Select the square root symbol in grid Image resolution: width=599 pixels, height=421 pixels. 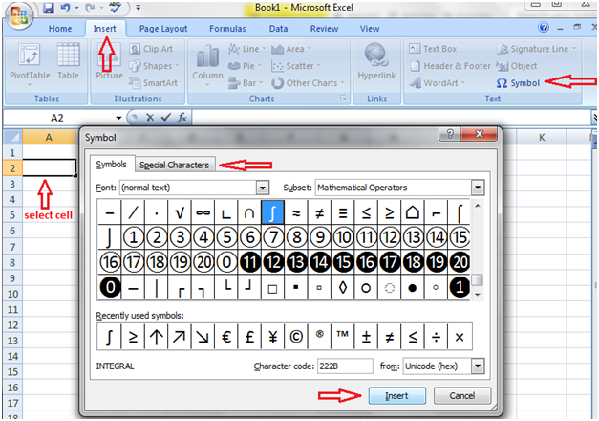[x=180, y=212]
